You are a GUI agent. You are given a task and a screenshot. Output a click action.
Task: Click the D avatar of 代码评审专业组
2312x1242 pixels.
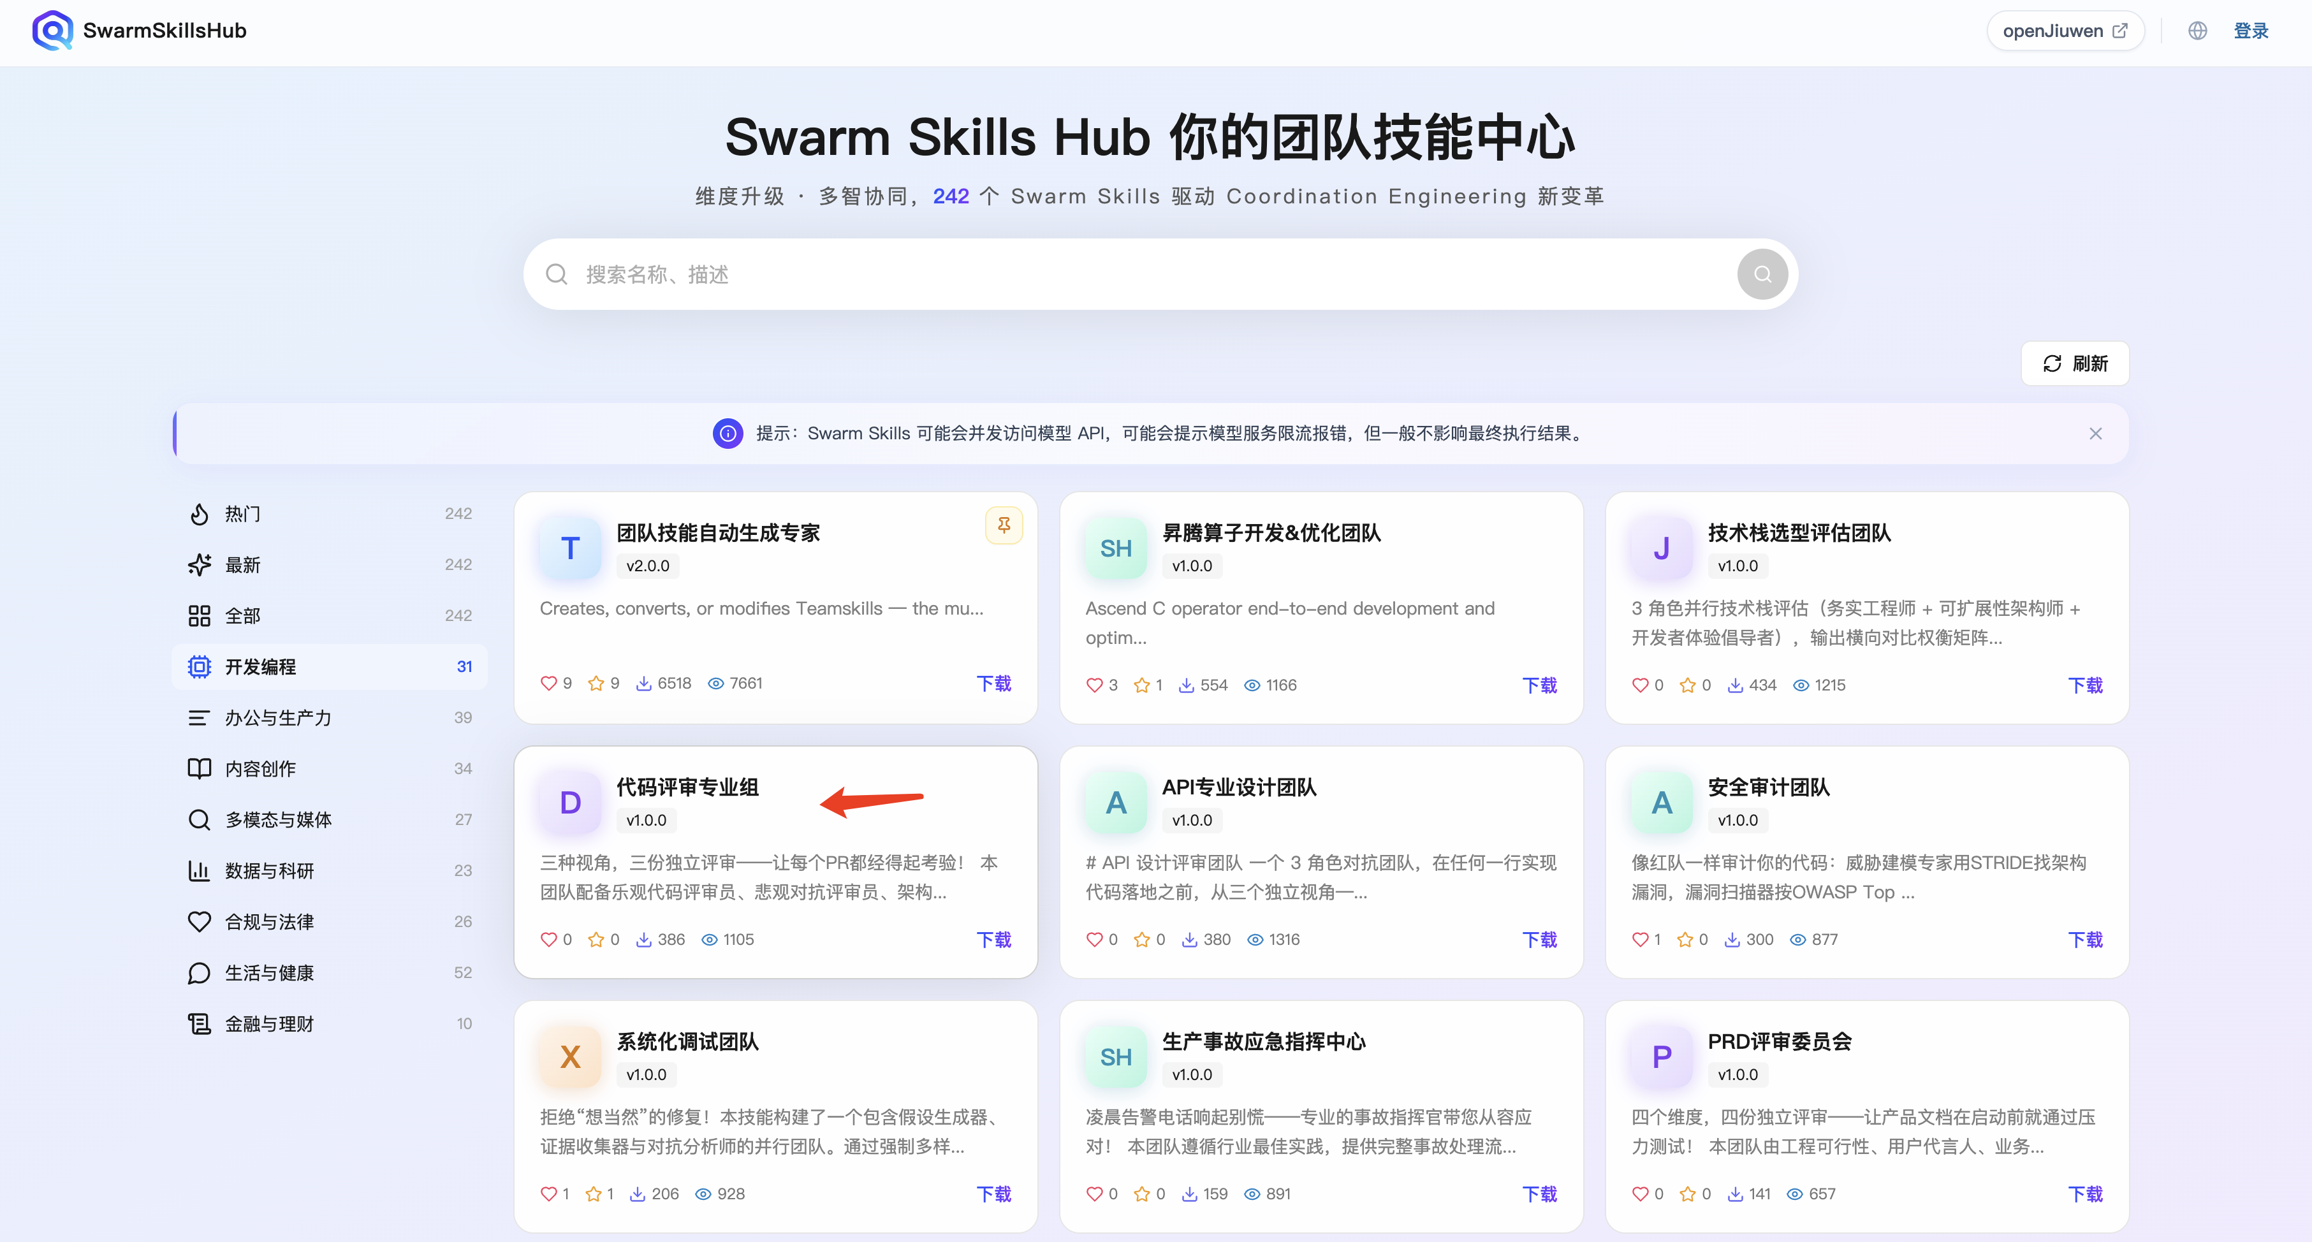(x=570, y=802)
